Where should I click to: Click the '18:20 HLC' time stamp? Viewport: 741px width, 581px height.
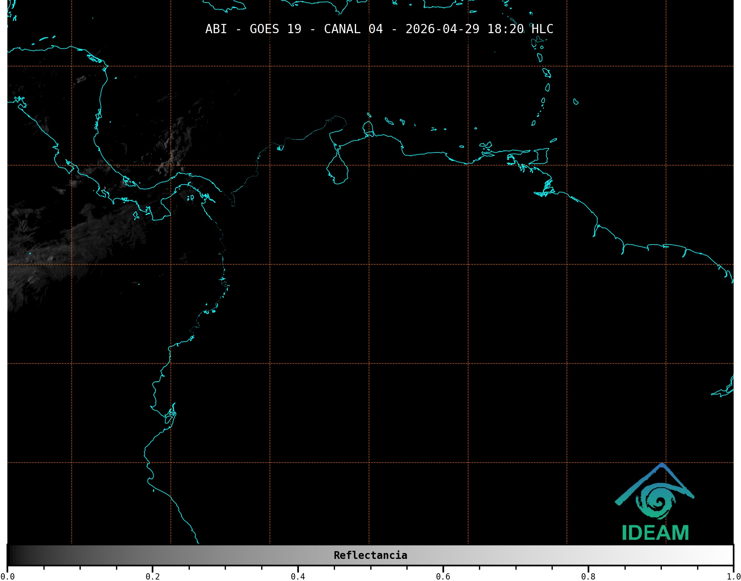(520, 29)
